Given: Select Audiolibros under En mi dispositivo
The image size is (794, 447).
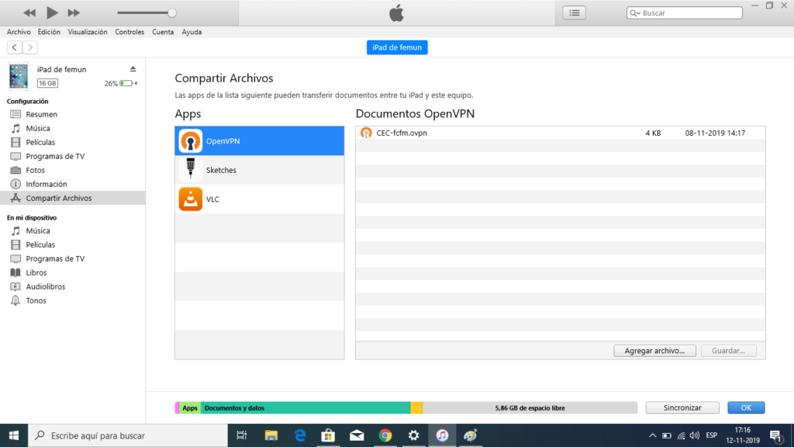Looking at the screenshot, I should click(x=45, y=286).
